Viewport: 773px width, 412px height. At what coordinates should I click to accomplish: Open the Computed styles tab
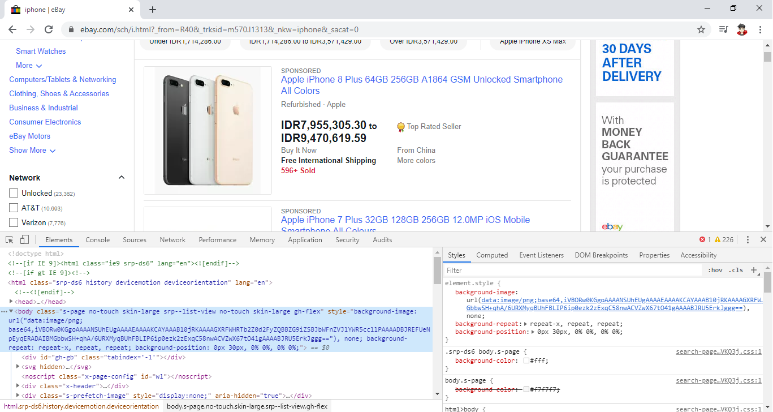point(492,255)
